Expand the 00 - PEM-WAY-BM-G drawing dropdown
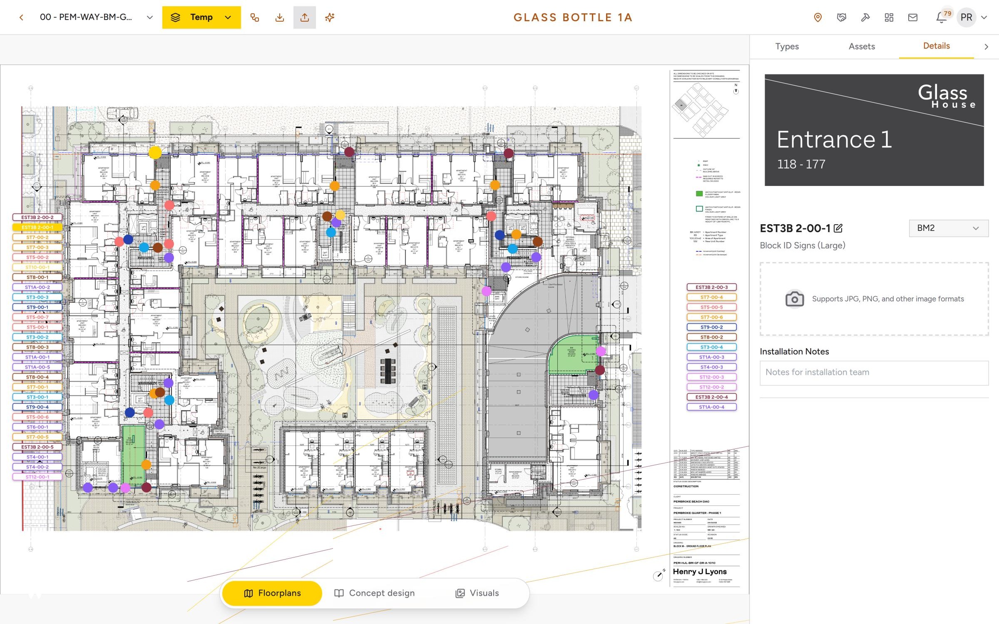This screenshot has width=999, height=624. (150, 17)
